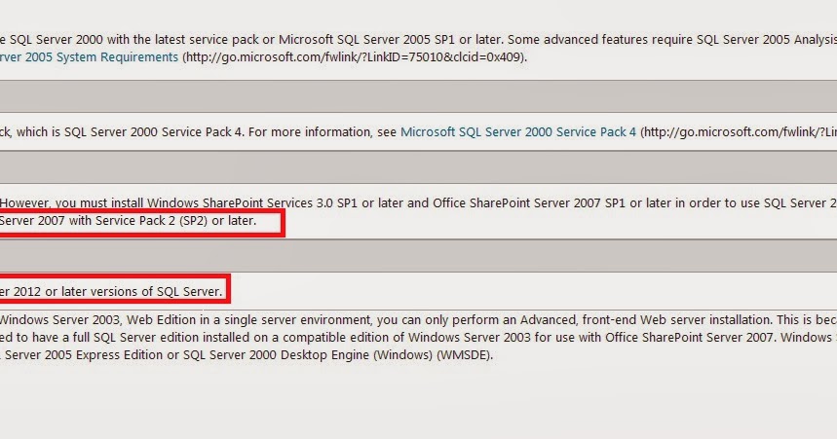Open the 2005 System Requirements link

pyautogui.click(x=89, y=57)
